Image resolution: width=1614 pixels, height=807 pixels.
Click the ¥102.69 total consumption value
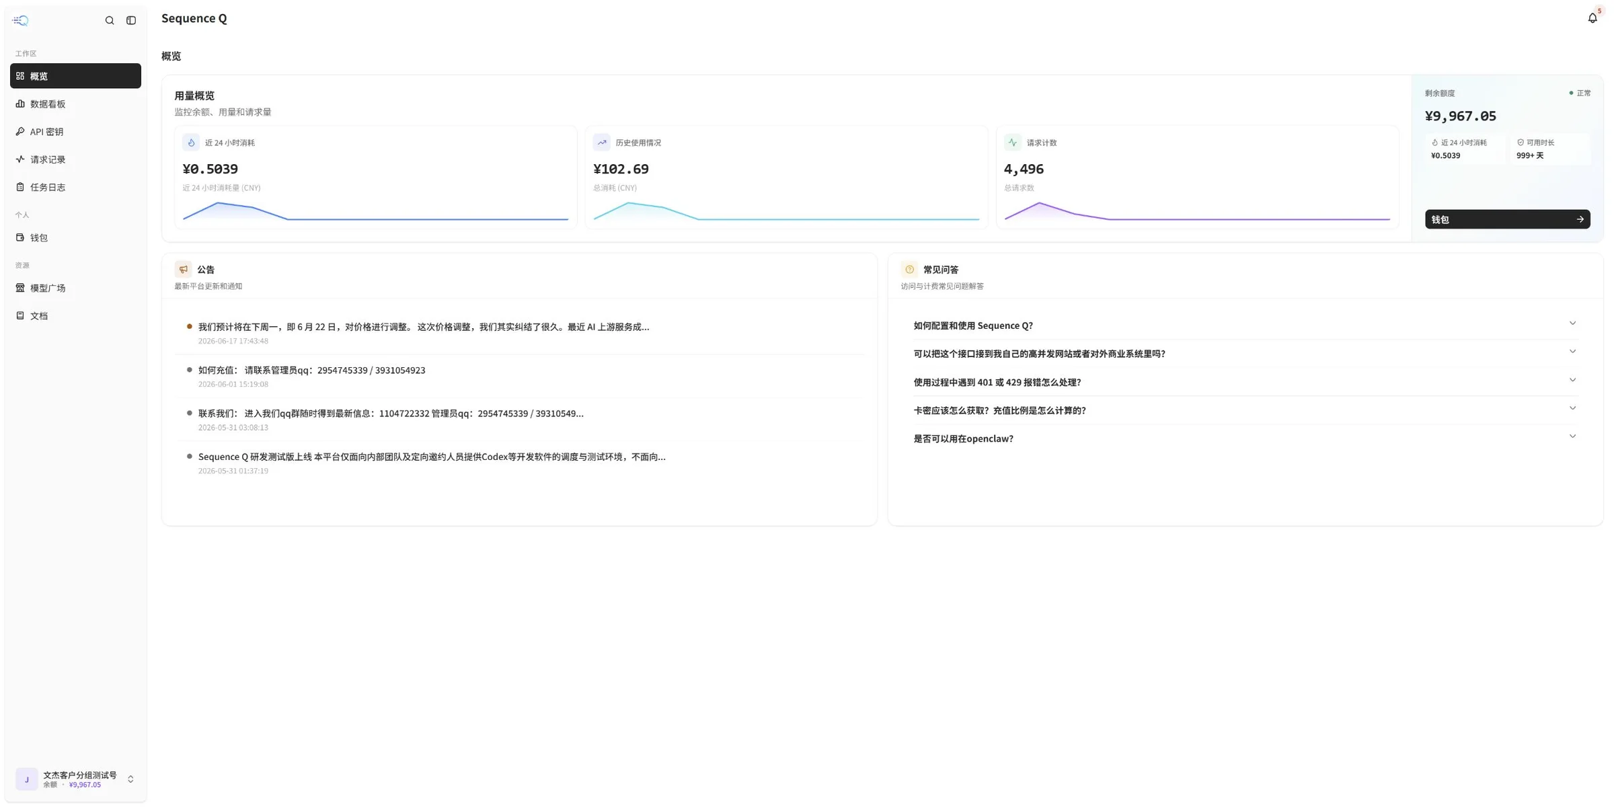621,169
